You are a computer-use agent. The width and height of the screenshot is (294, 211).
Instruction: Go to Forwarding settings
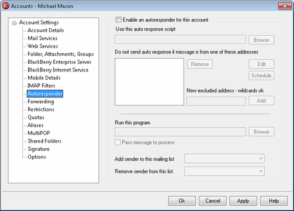(41, 101)
